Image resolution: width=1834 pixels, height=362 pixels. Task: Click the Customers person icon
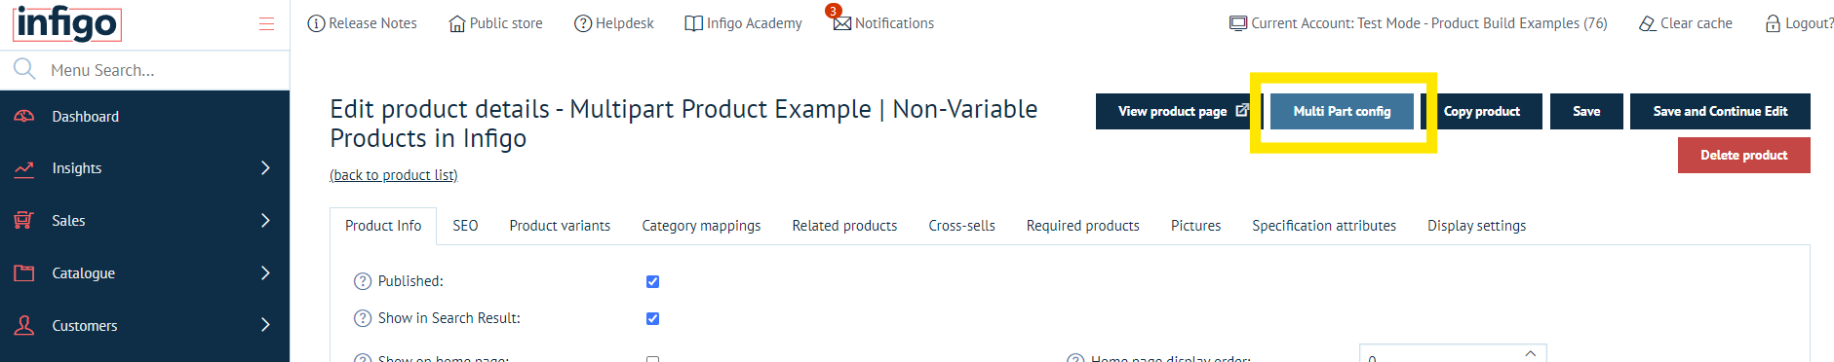24,325
